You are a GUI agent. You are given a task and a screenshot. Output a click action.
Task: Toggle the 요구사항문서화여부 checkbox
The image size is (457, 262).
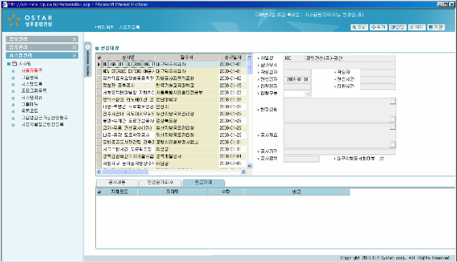(382, 158)
